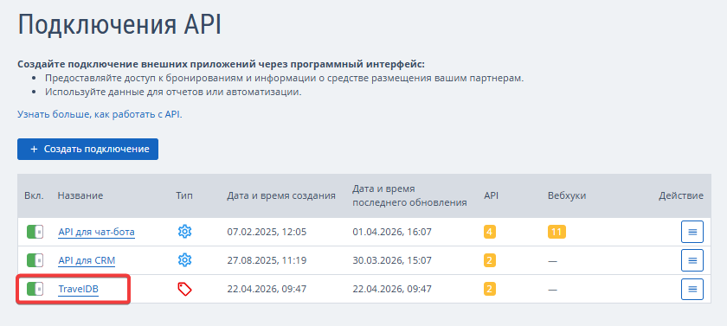Click the Создать подключение button
Viewport: 727px width, 326px height.
click(x=87, y=149)
